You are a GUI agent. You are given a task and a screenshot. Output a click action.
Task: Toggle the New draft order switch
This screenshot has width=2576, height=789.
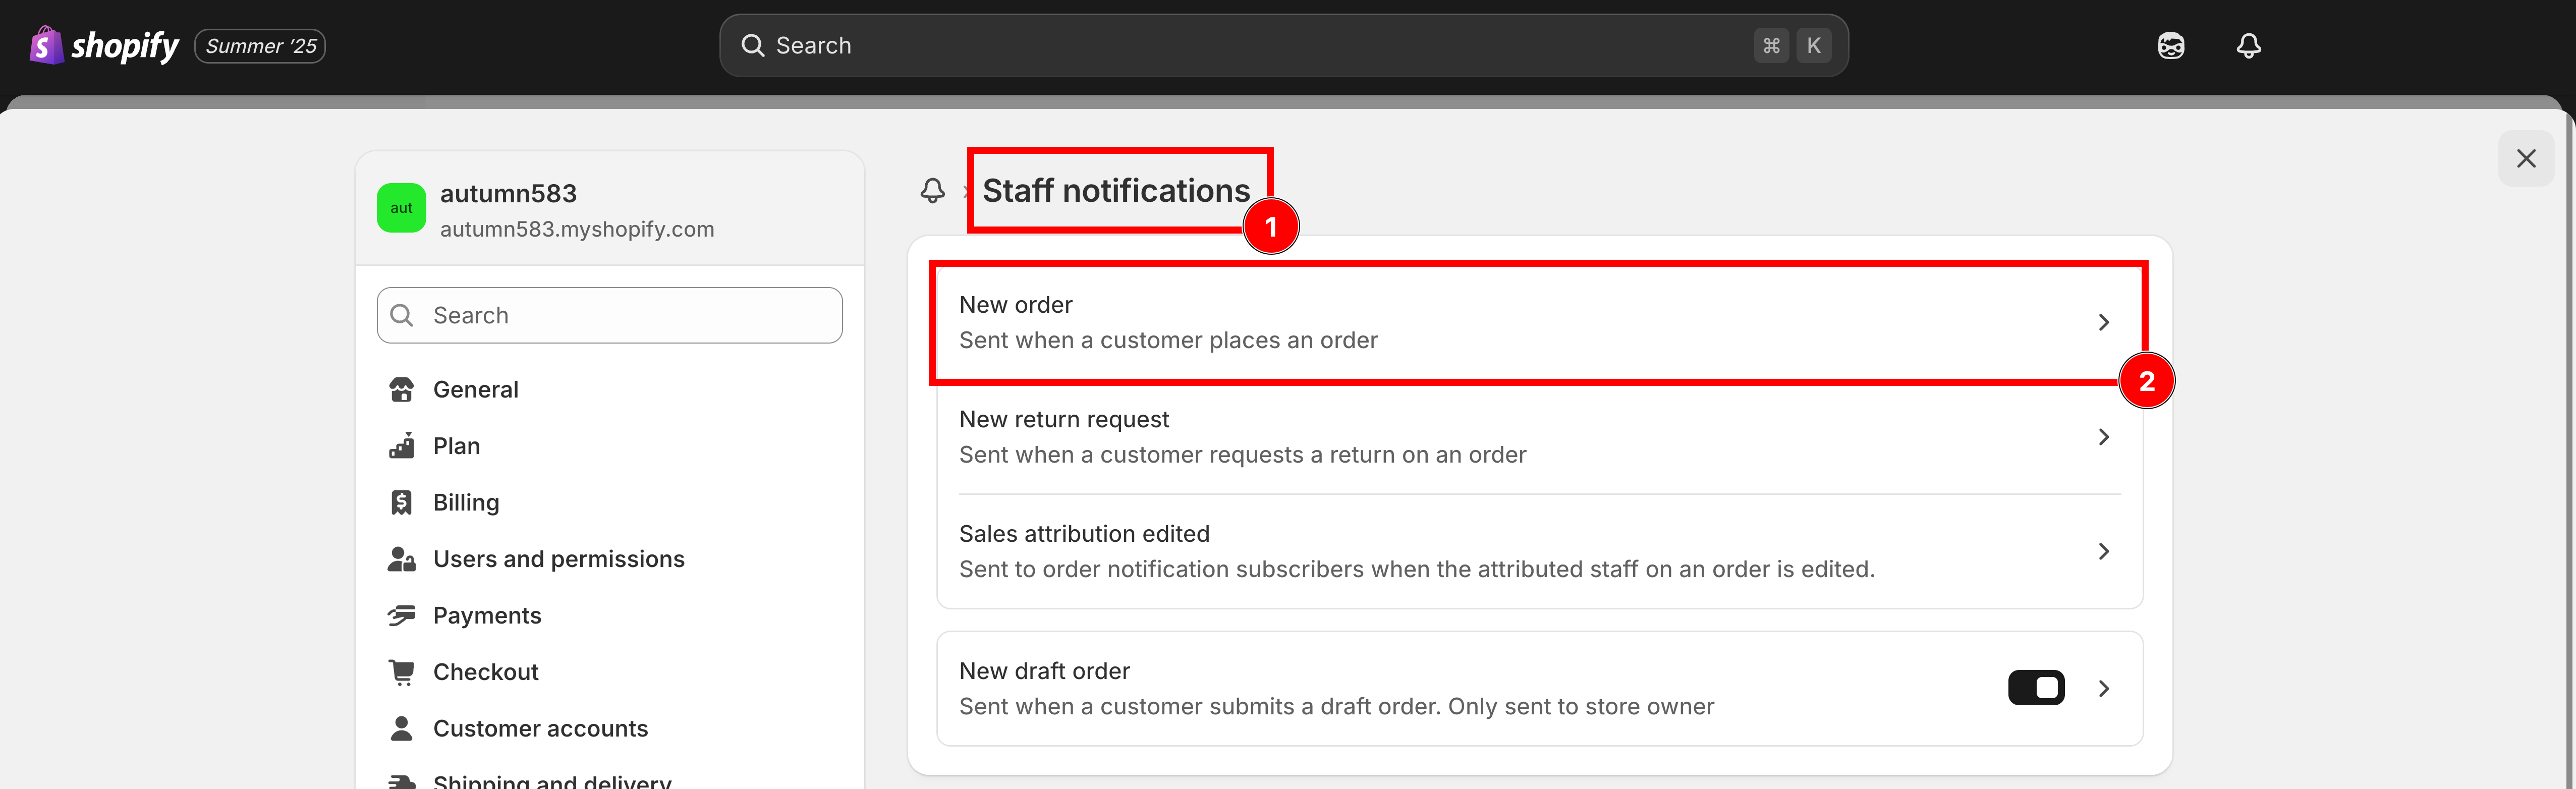(2036, 688)
